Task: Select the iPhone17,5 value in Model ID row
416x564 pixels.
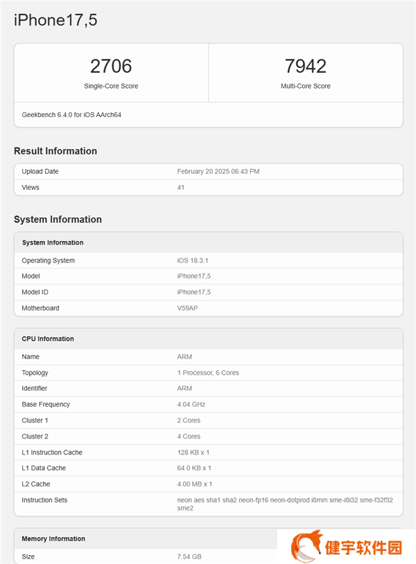Action: (x=193, y=292)
